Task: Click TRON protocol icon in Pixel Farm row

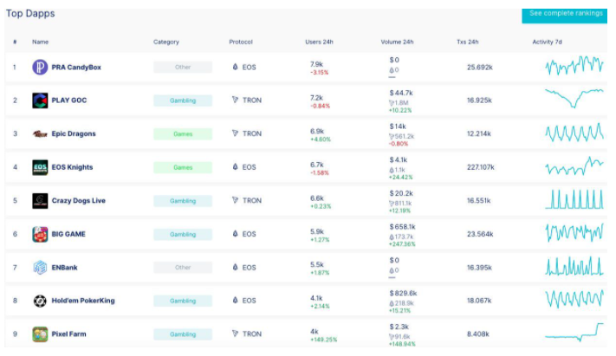Action: click(x=235, y=333)
